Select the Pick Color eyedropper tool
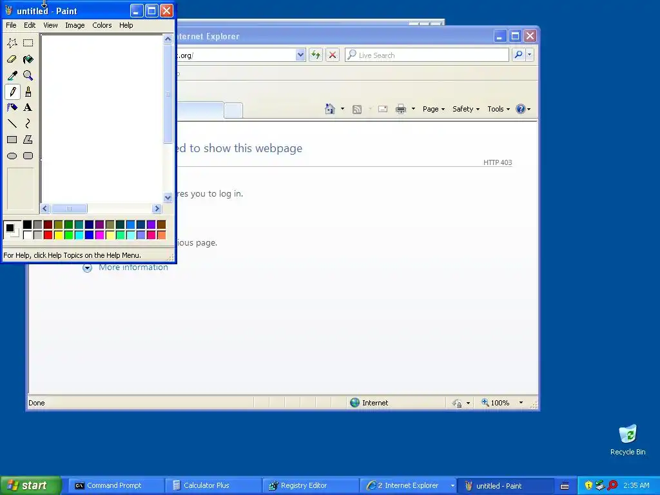 tap(12, 75)
